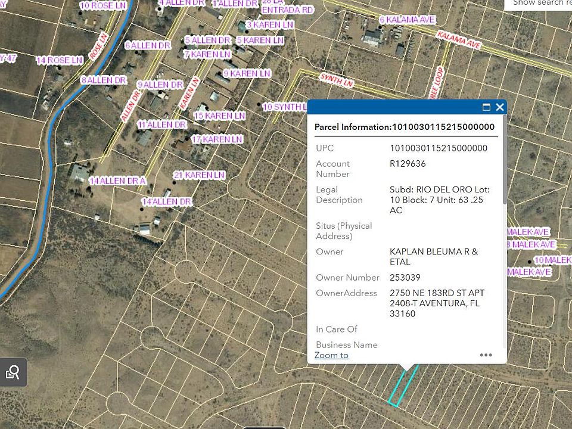
Task: Select the highlighted cyan parcel outline
Action: 403,386
